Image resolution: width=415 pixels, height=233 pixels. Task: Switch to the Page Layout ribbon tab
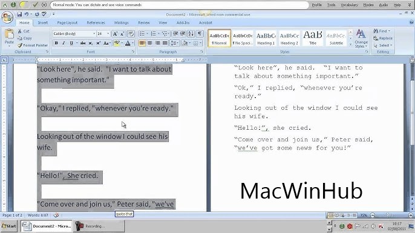67,23
